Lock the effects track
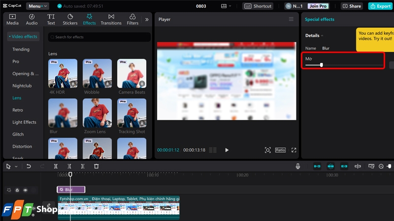The height and width of the screenshot is (221, 394). coord(17,190)
